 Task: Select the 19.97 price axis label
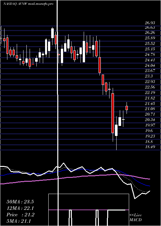[150, 125]
